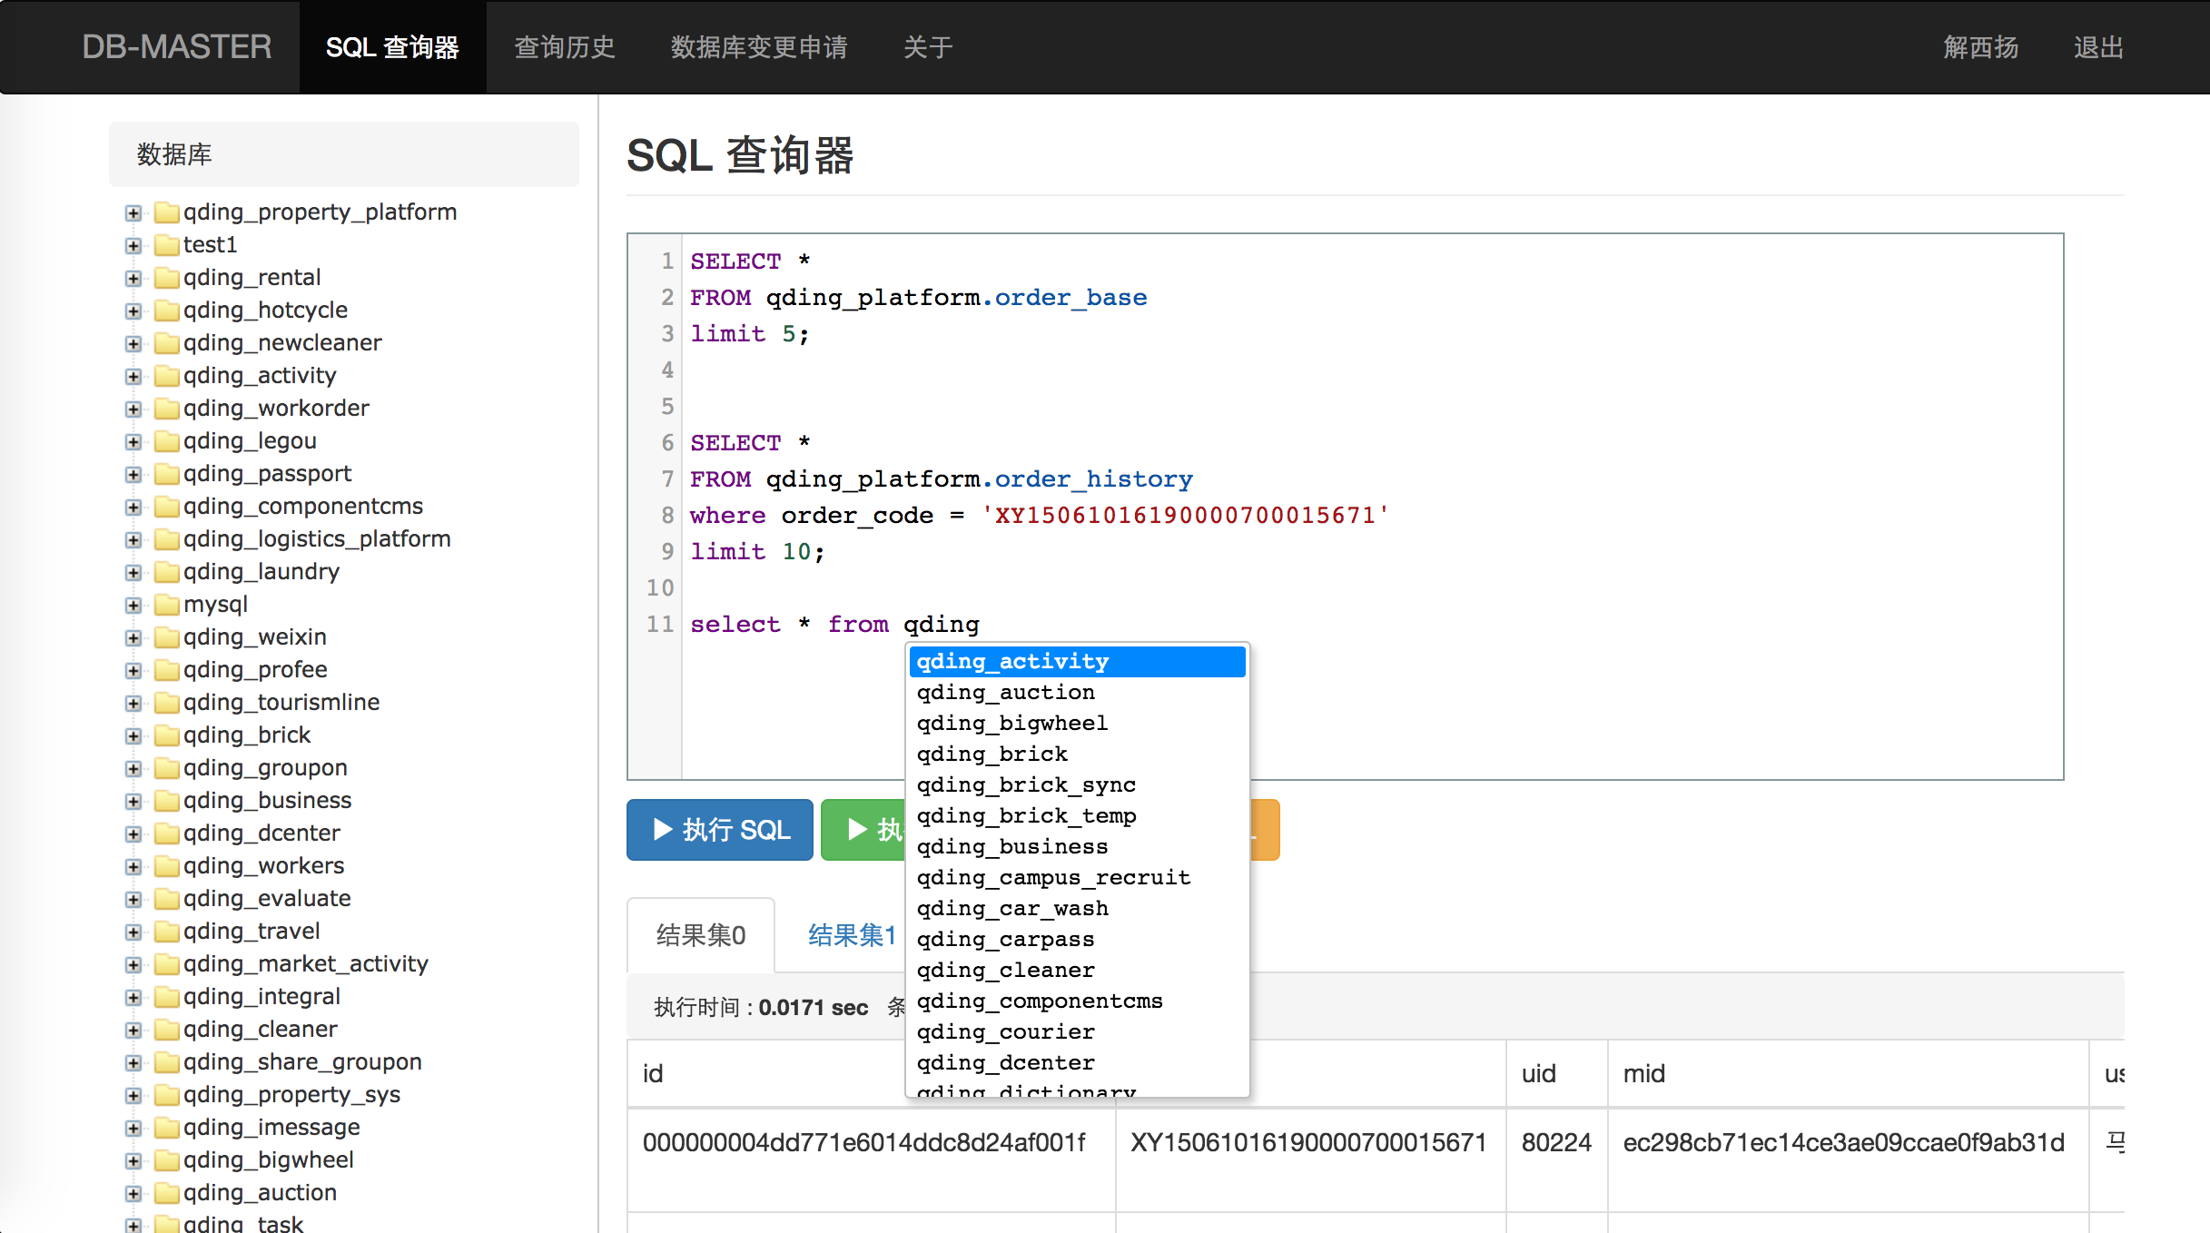Viewport: 2210px width, 1233px height.
Task: Choose qding_activity in autocomplete list
Action: 1077,662
